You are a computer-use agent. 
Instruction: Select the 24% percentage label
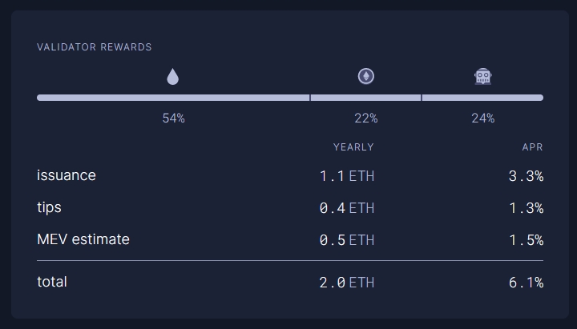pyautogui.click(x=482, y=118)
